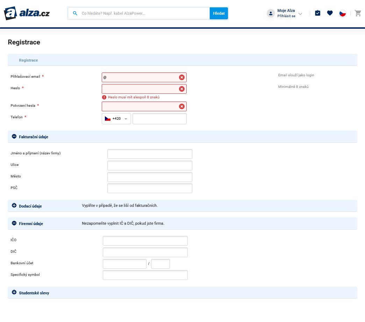Open the Czech flag language icon
The height and width of the screenshot is (322, 365).
[343, 13]
